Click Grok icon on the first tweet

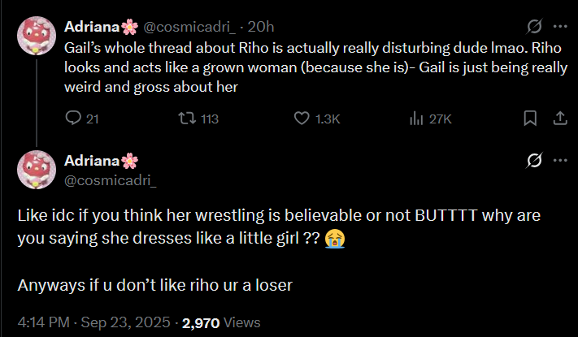pos(535,27)
